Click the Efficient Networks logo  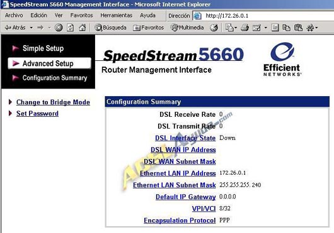coord(282,59)
